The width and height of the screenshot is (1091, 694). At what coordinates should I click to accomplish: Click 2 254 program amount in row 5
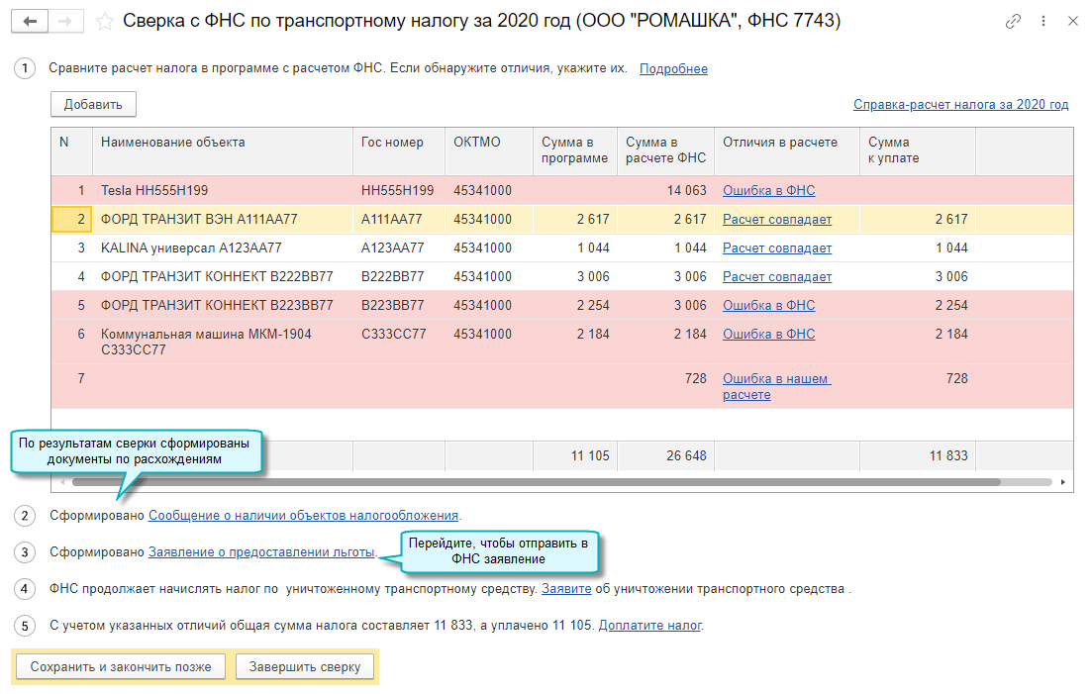[575, 305]
